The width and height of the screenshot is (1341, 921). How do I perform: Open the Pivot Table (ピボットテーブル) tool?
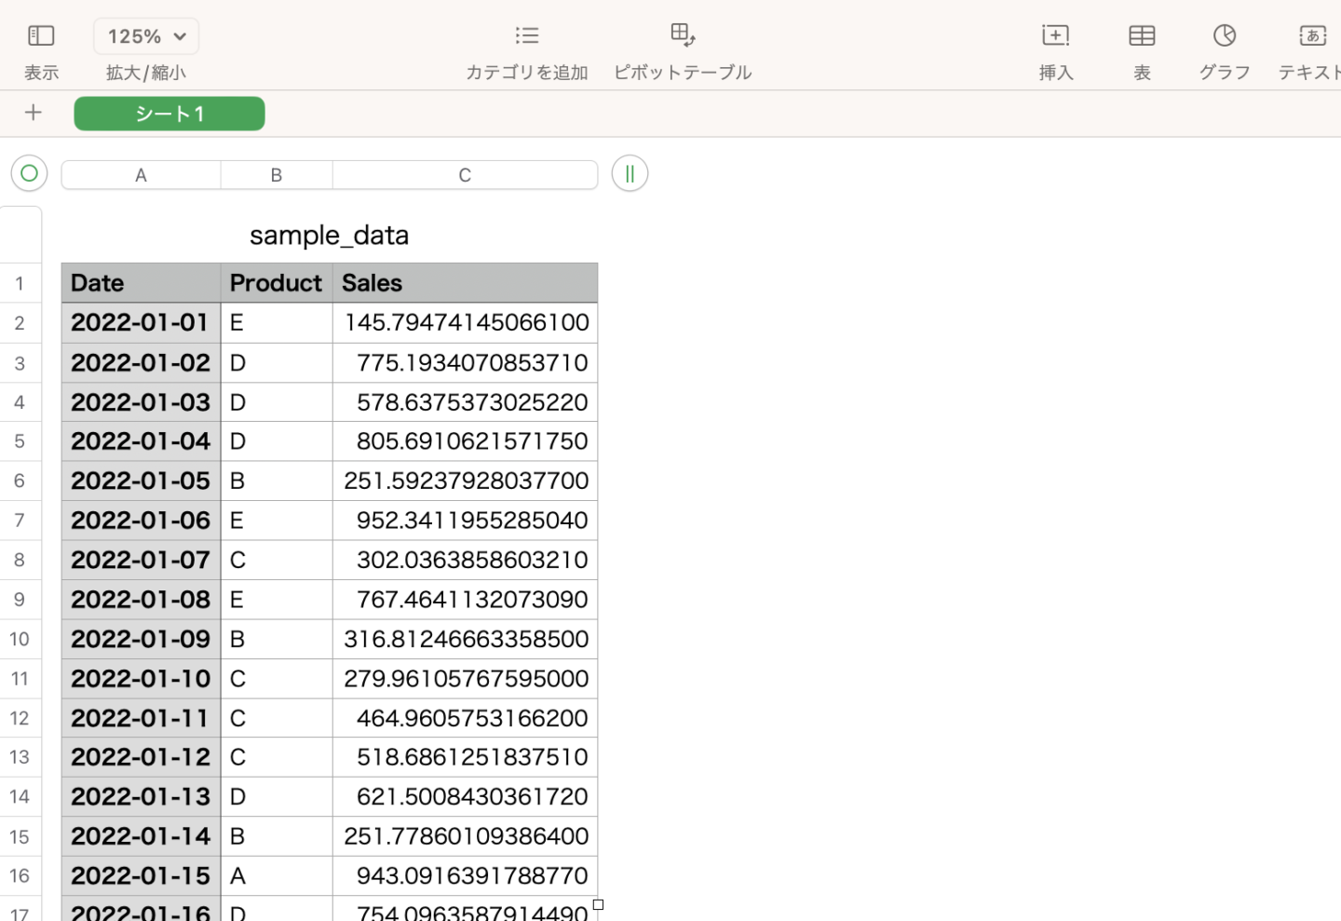(683, 36)
